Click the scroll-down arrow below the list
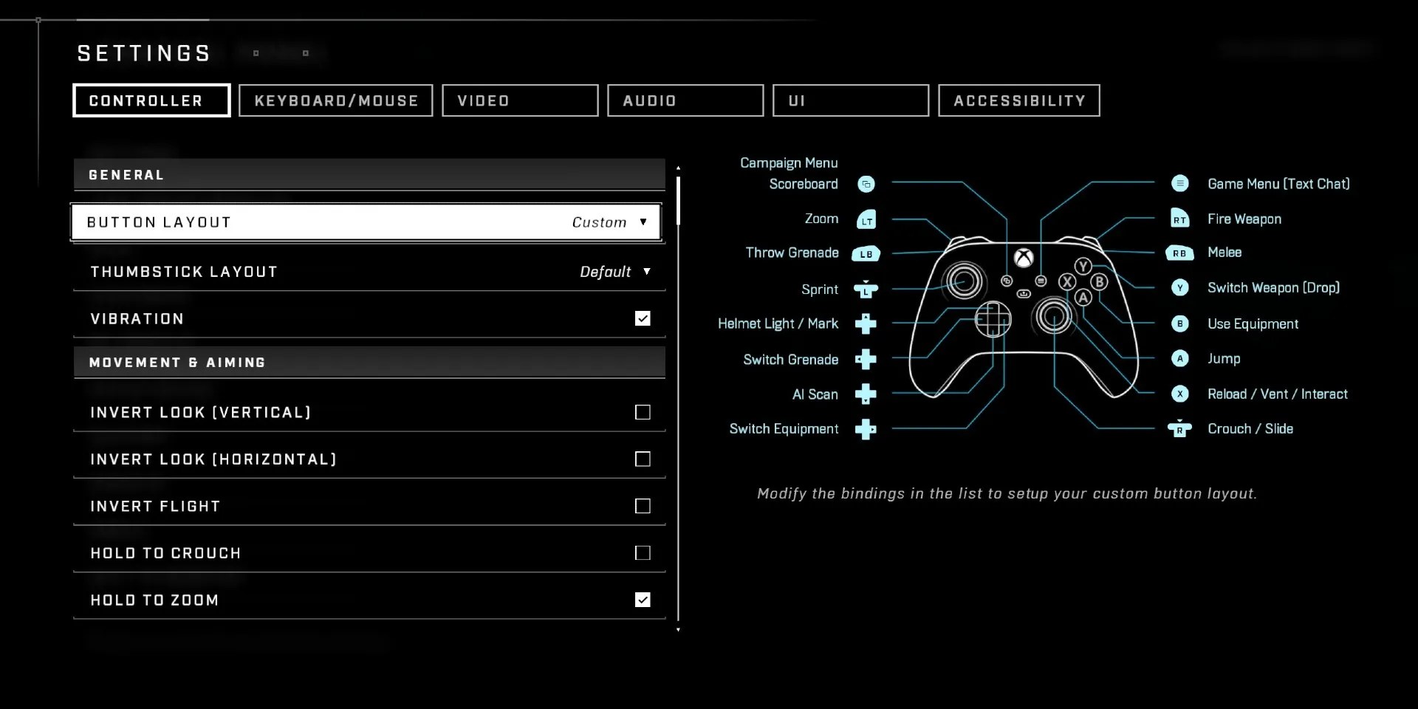Screen dimensions: 1418x709 point(678,630)
